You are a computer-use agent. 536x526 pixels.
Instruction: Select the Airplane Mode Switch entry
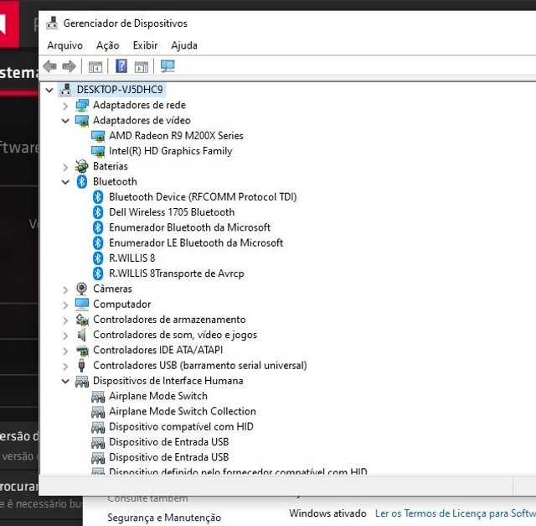pos(158,396)
